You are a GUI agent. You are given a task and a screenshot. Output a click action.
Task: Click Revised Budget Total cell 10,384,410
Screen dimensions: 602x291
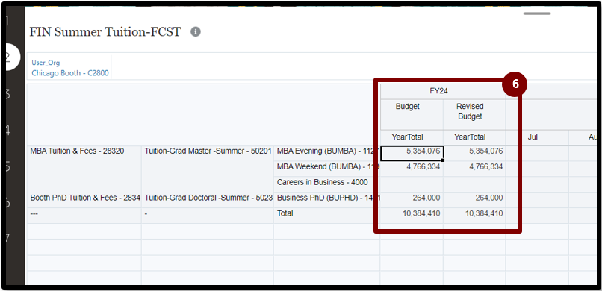pos(474,216)
